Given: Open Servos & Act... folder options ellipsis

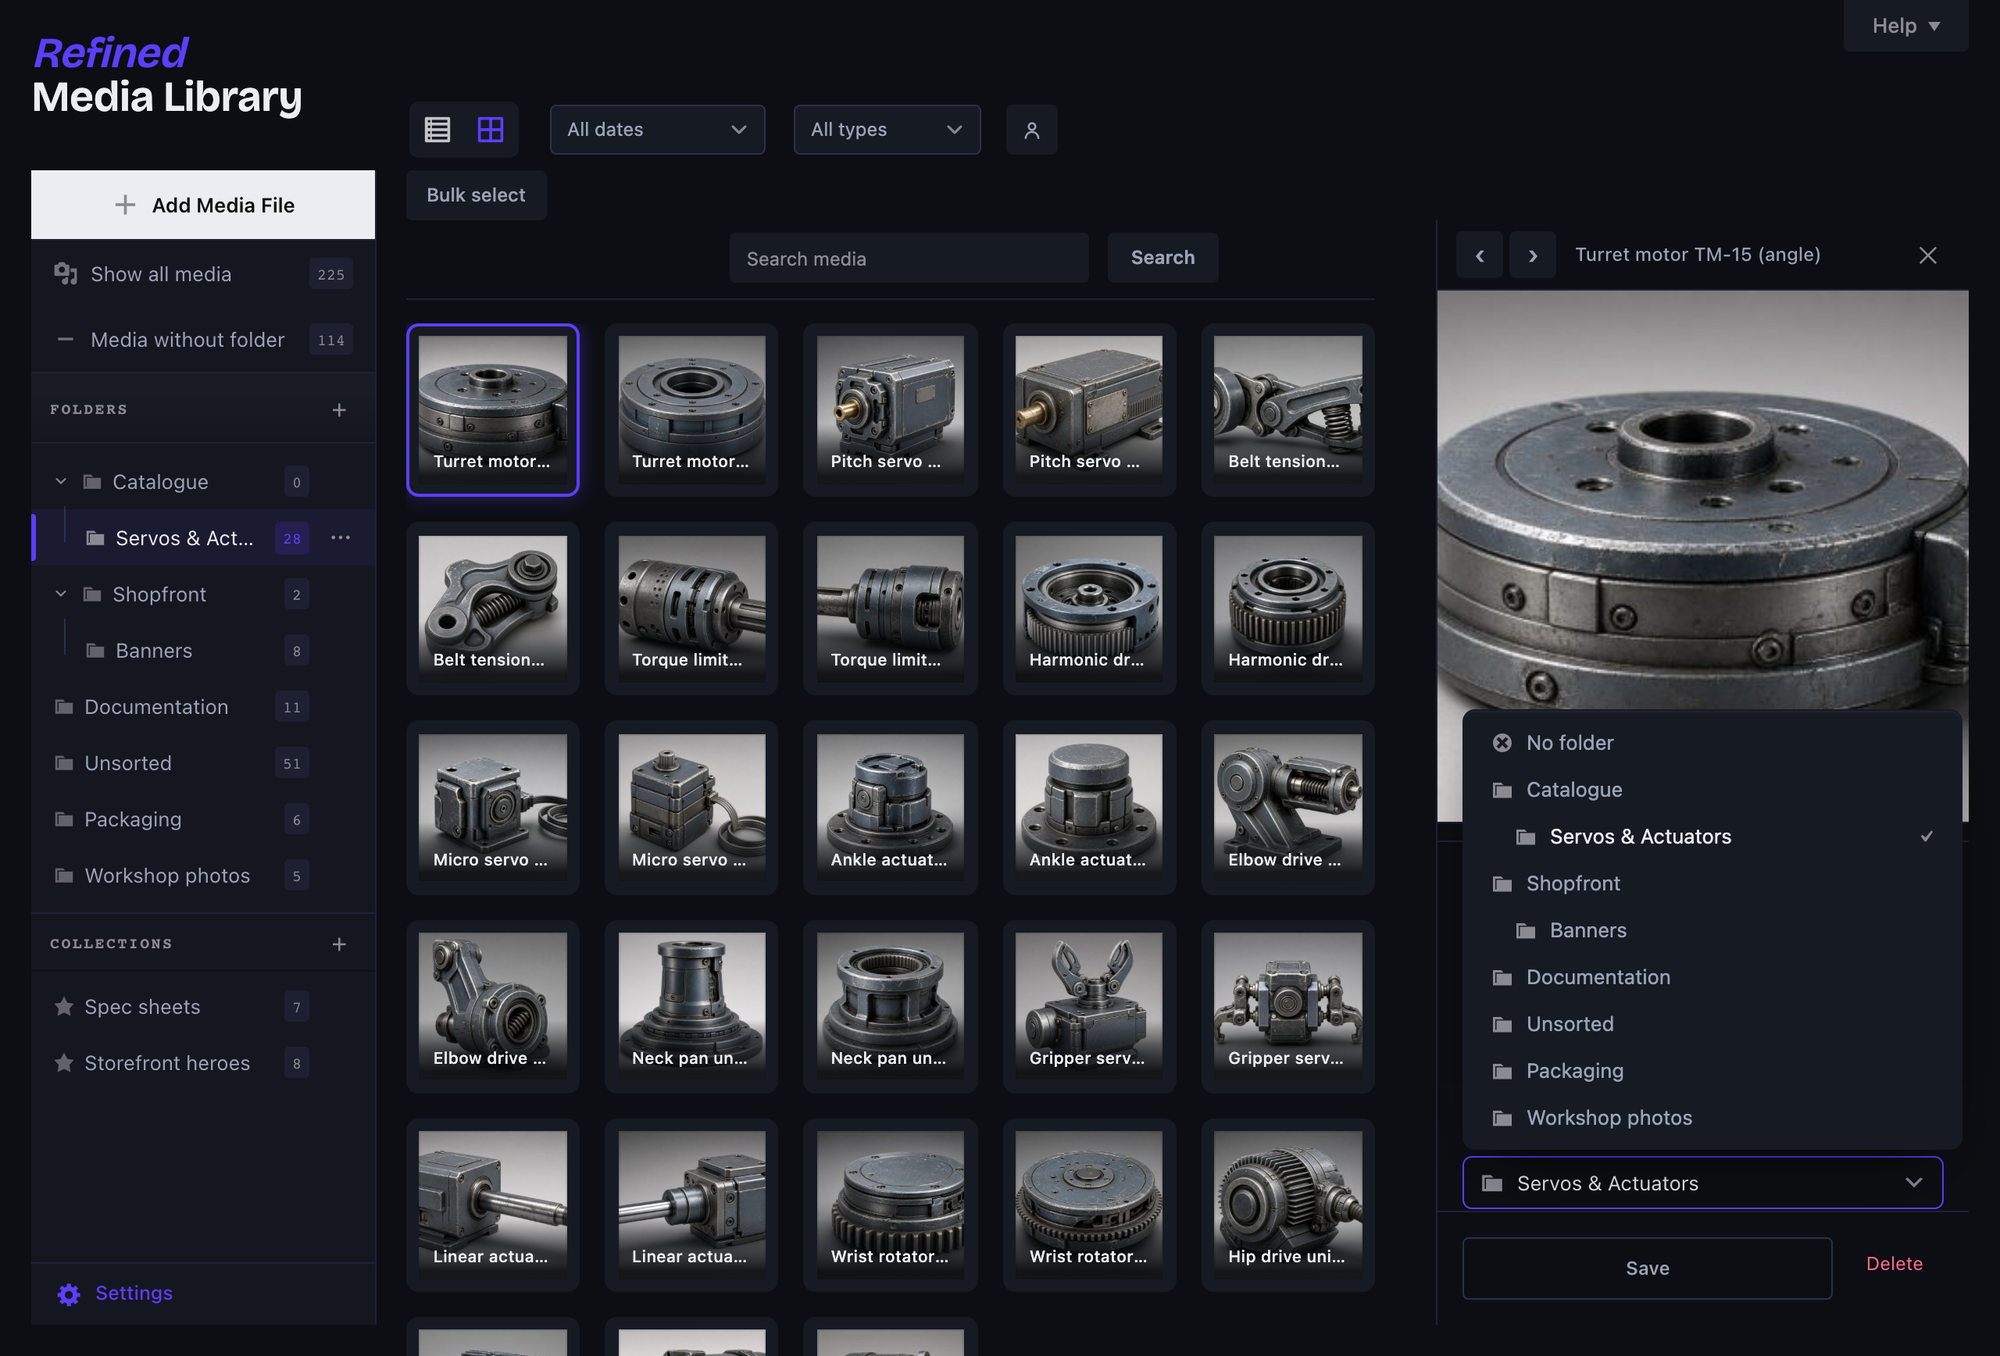Looking at the screenshot, I should 341,537.
